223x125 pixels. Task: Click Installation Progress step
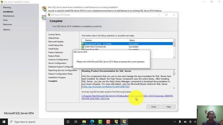pyautogui.click(x=57, y=77)
